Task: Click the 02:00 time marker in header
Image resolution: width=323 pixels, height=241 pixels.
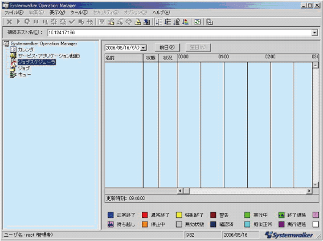Action: (x=270, y=57)
